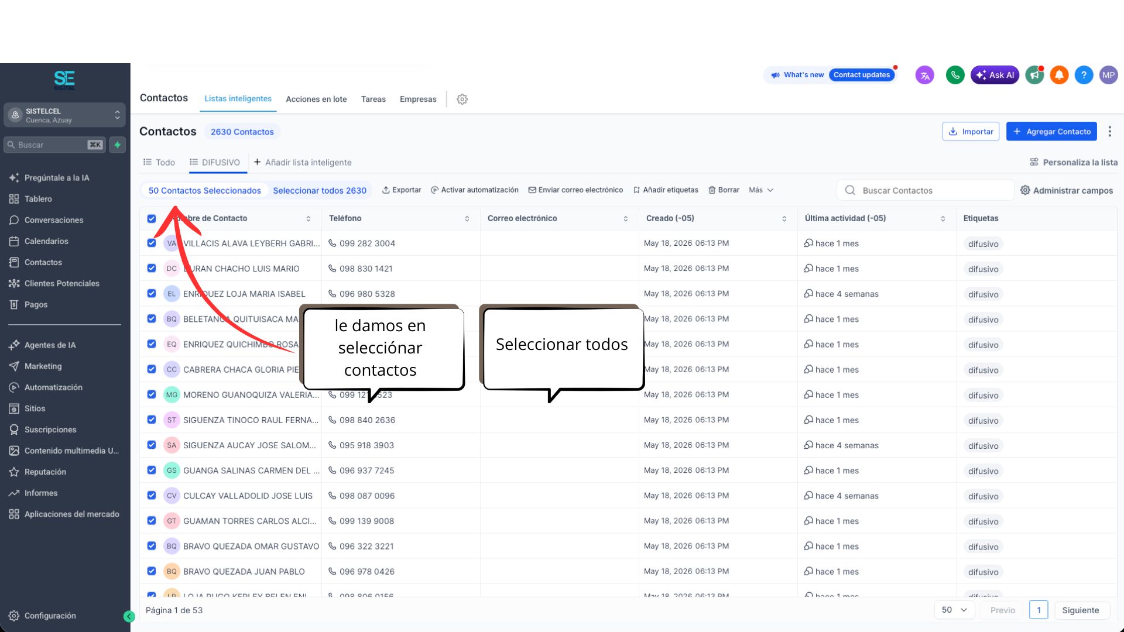Click the blue help question mark icon
Screen dimensions: 1124x632
[x=1084, y=75]
